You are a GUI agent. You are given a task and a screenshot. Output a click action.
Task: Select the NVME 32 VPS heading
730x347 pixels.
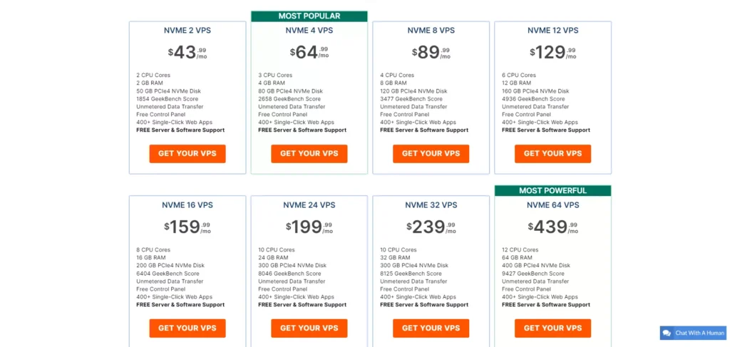click(x=431, y=205)
